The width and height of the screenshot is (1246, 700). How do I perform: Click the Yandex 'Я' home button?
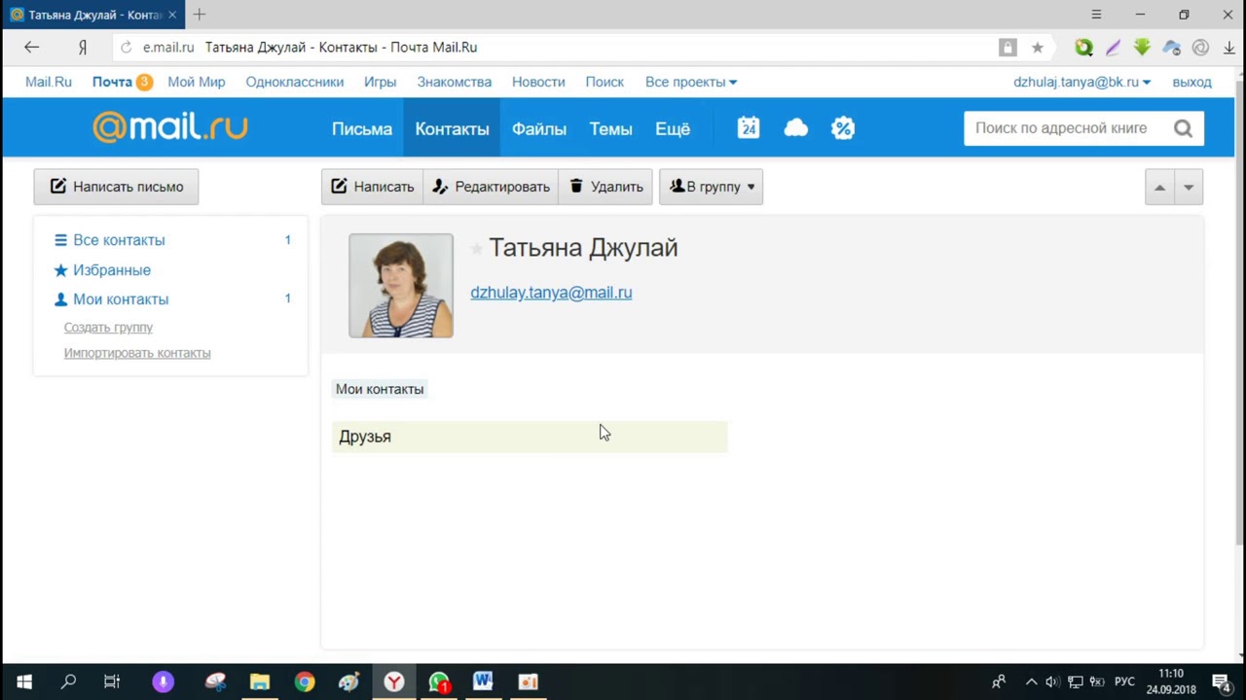(83, 47)
